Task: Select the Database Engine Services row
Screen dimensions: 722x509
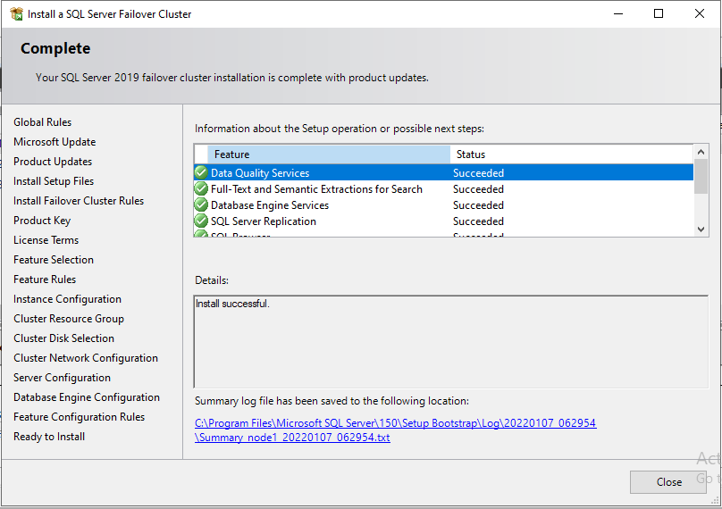Action: point(444,205)
